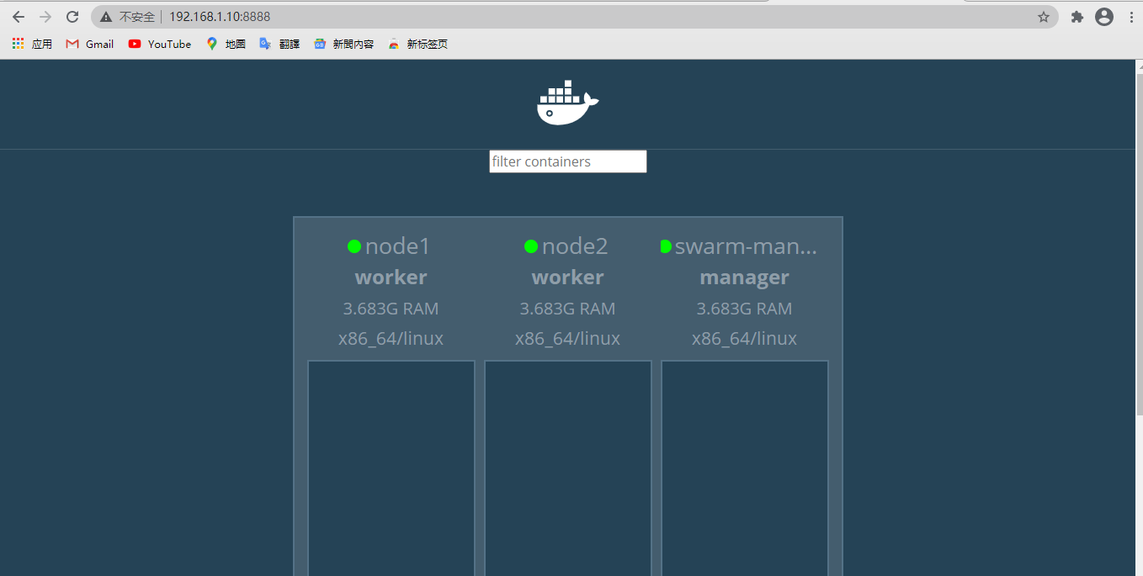This screenshot has width=1143, height=576.
Task: Open the Gmail bookmark
Action: point(90,44)
